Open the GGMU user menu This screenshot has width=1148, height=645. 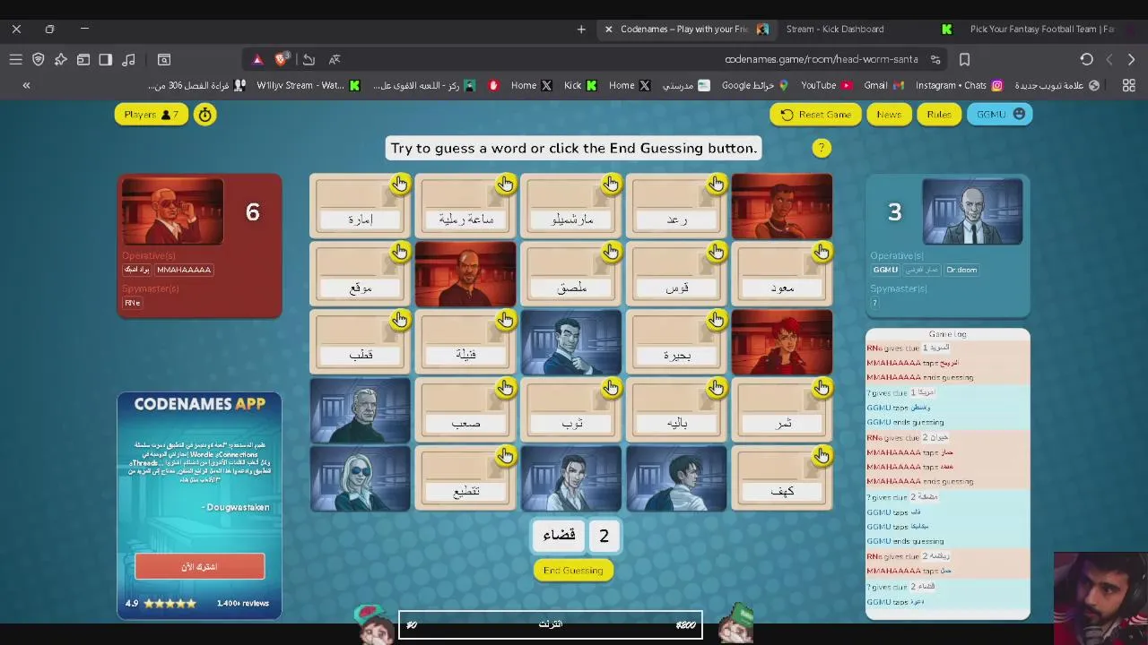(x=999, y=115)
